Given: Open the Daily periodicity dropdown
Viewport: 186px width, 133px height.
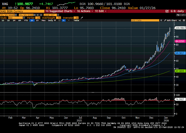Looking at the screenshot, I should 51,20.
